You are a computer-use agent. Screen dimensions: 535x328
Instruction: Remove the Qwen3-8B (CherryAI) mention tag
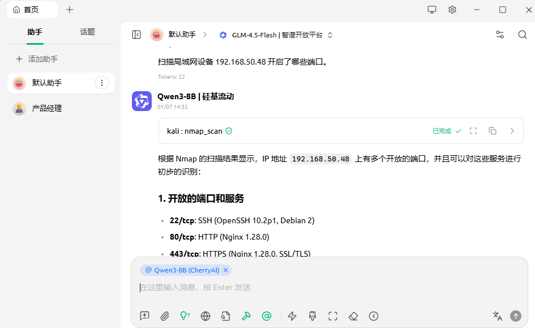point(226,270)
